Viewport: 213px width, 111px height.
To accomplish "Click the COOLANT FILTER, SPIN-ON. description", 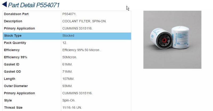I will pyautogui.click(x=84, y=21).
